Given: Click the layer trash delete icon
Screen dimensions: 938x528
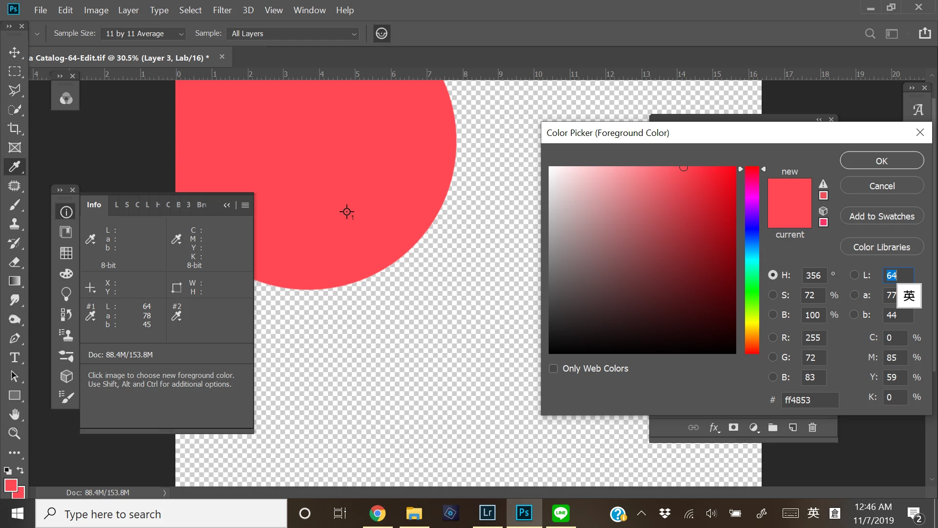Looking at the screenshot, I should coord(812,428).
